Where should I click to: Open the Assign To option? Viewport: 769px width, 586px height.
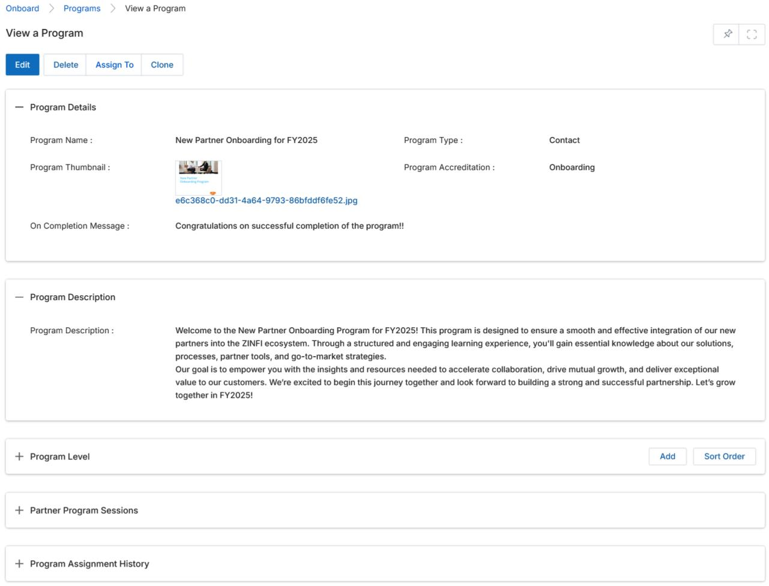click(x=114, y=65)
